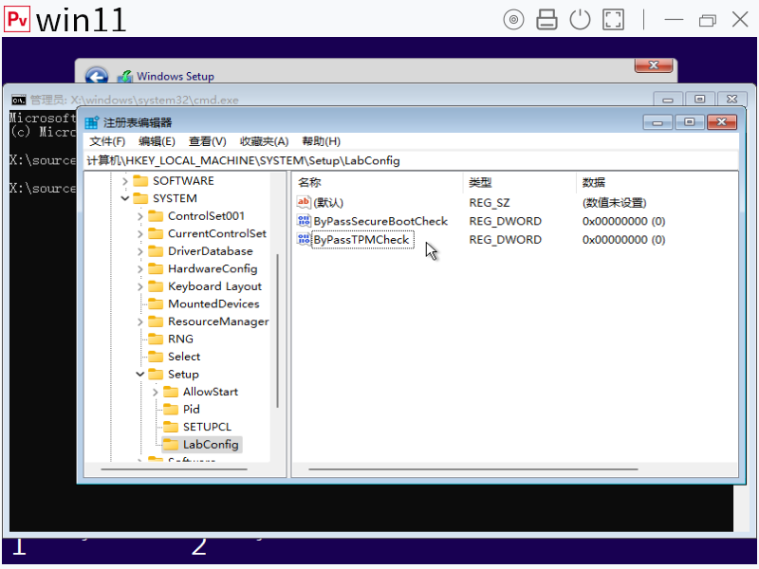The width and height of the screenshot is (759, 569).
Task: Open the 编辑(E) menu
Action: pos(157,141)
